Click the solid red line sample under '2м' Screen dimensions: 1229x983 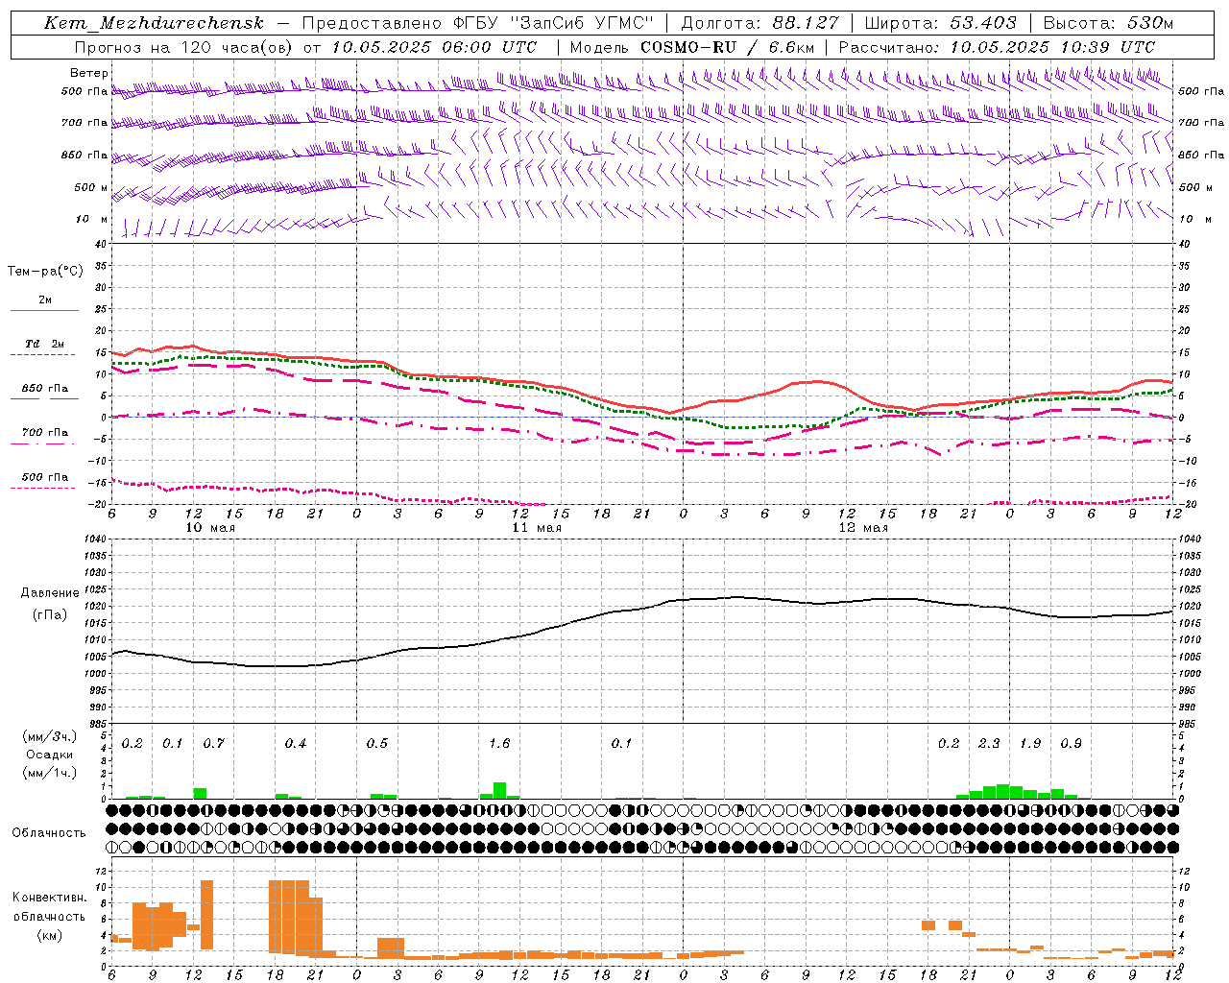click(45, 310)
